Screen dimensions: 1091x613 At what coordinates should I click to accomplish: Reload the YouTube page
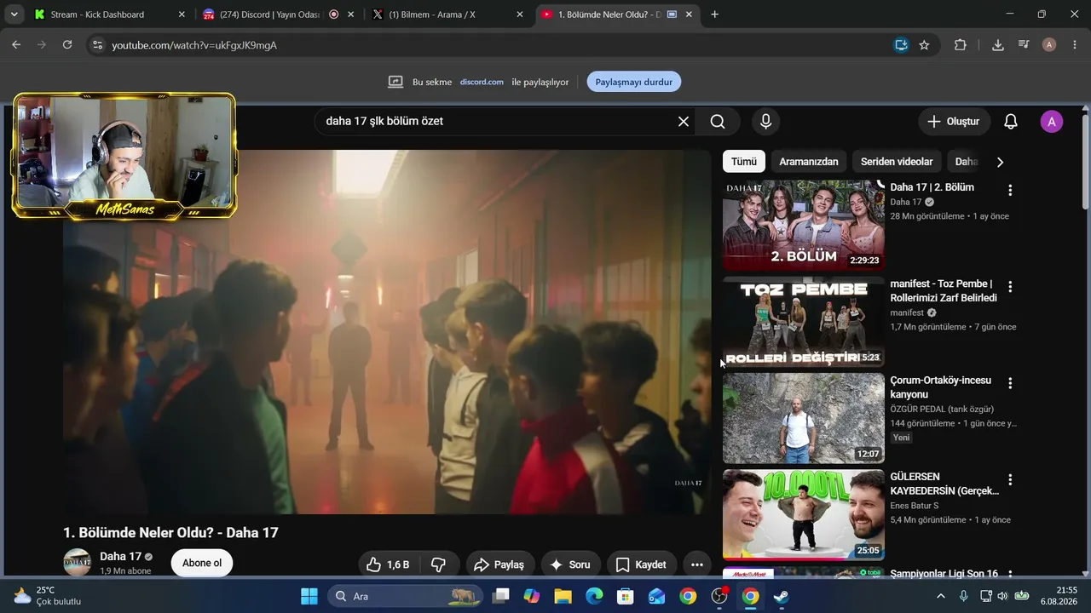click(x=67, y=45)
